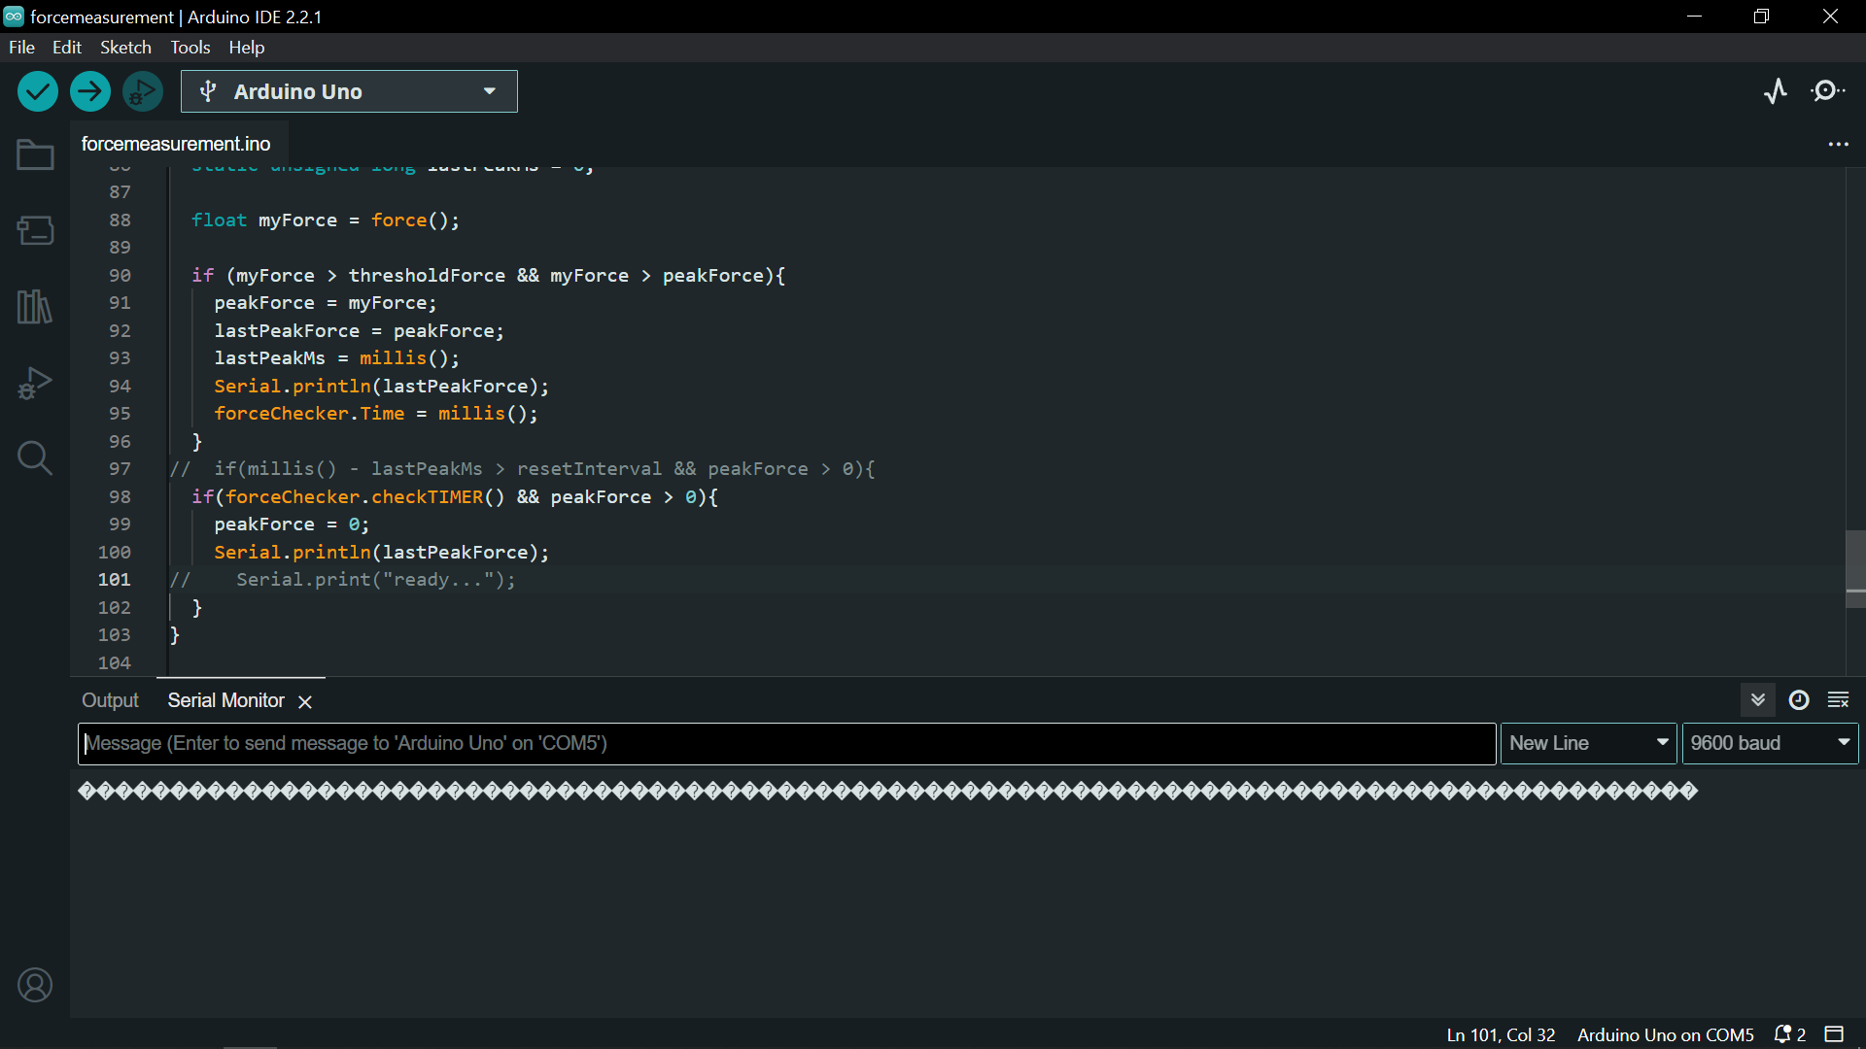The width and height of the screenshot is (1866, 1049).
Task: Click the Upload arrow button
Action: pyautogui.click(x=90, y=92)
